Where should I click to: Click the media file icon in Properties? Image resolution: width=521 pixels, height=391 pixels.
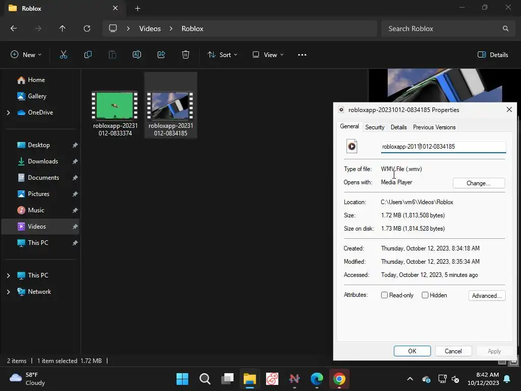tap(352, 146)
